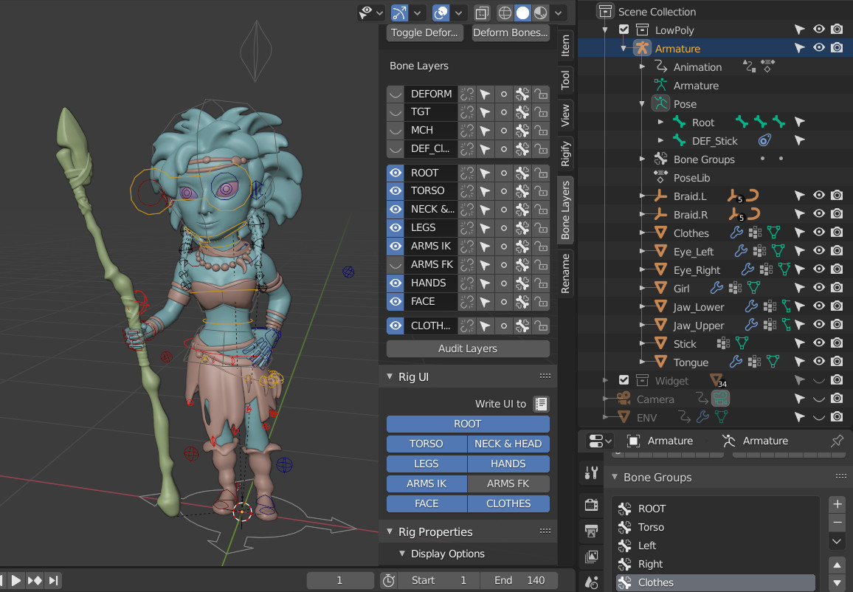Switch to Material Preview shading mode
The height and width of the screenshot is (592, 853).
[x=540, y=13]
